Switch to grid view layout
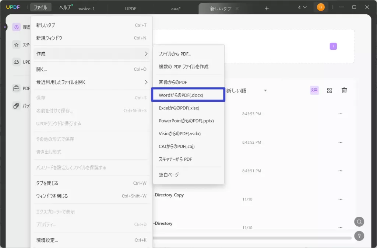This screenshot has height=248, width=377. coord(330,90)
